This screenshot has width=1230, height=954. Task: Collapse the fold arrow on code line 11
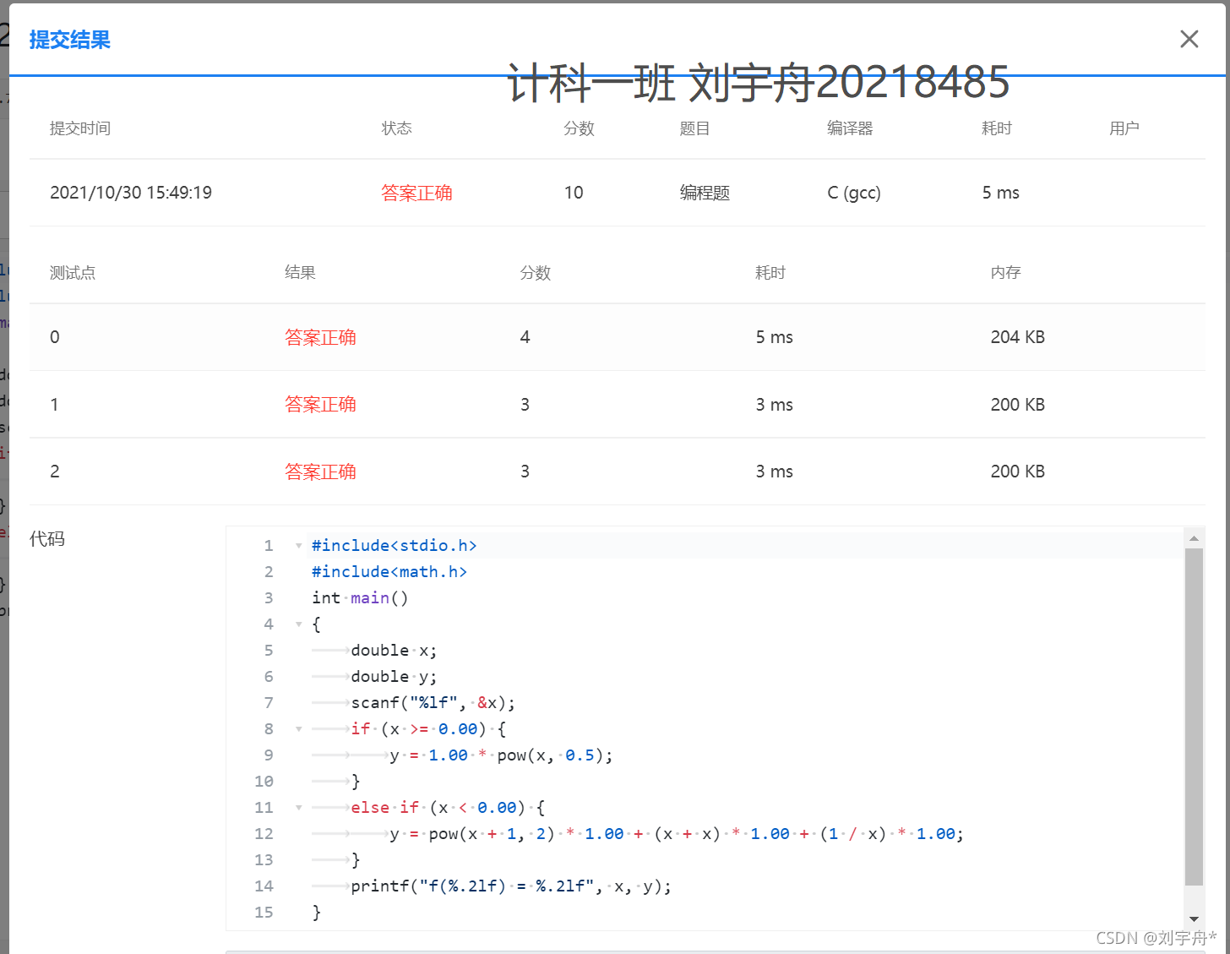click(298, 808)
